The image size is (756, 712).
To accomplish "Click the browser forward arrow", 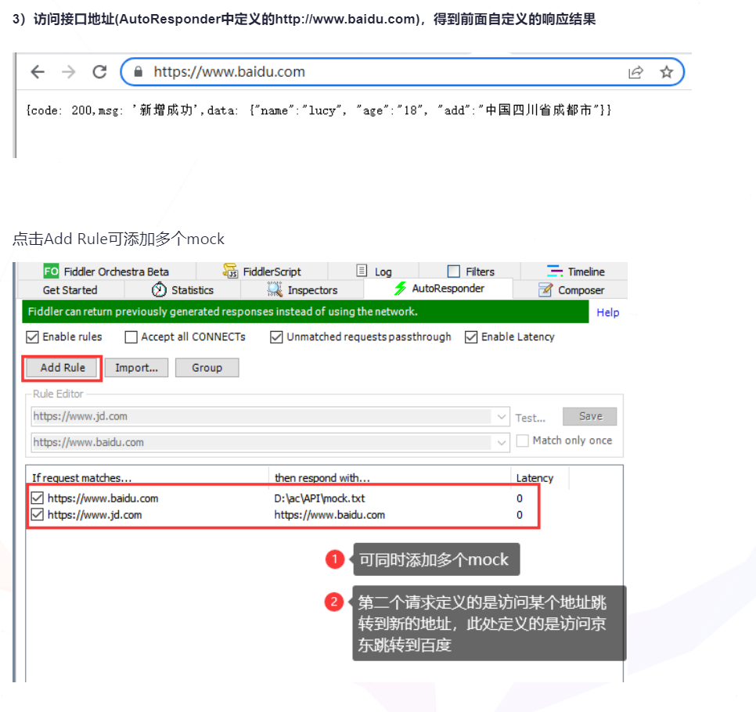I will pos(68,72).
